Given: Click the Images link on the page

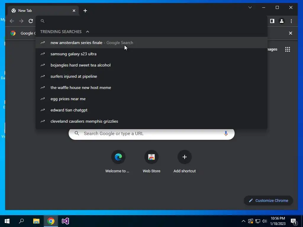Looking at the screenshot, I should (272, 49).
